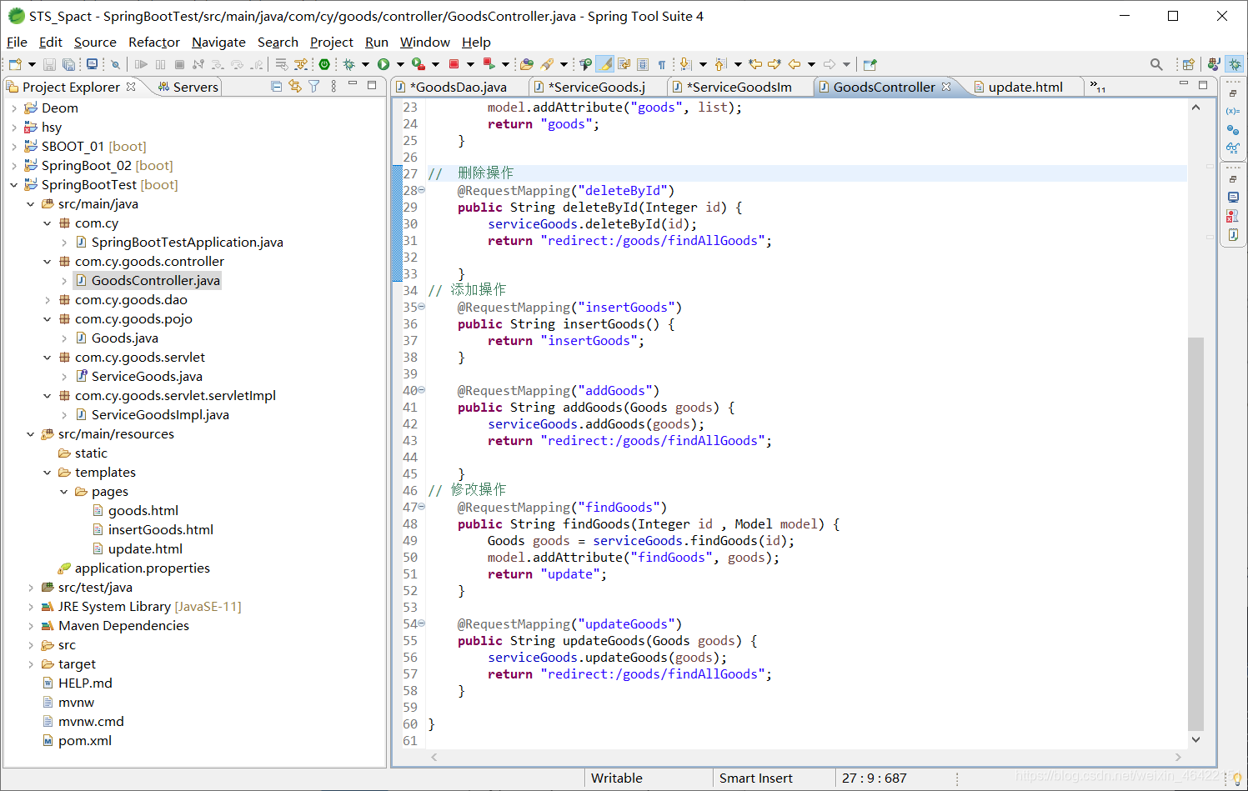Fold the insertGoods method at line 35
The width and height of the screenshot is (1248, 791).
tap(422, 307)
